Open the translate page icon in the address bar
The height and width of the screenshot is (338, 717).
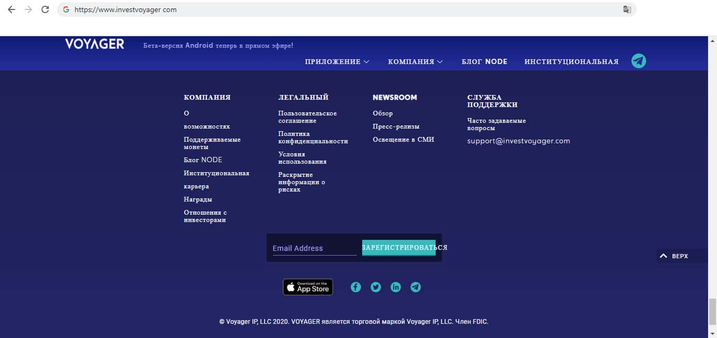(627, 9)
